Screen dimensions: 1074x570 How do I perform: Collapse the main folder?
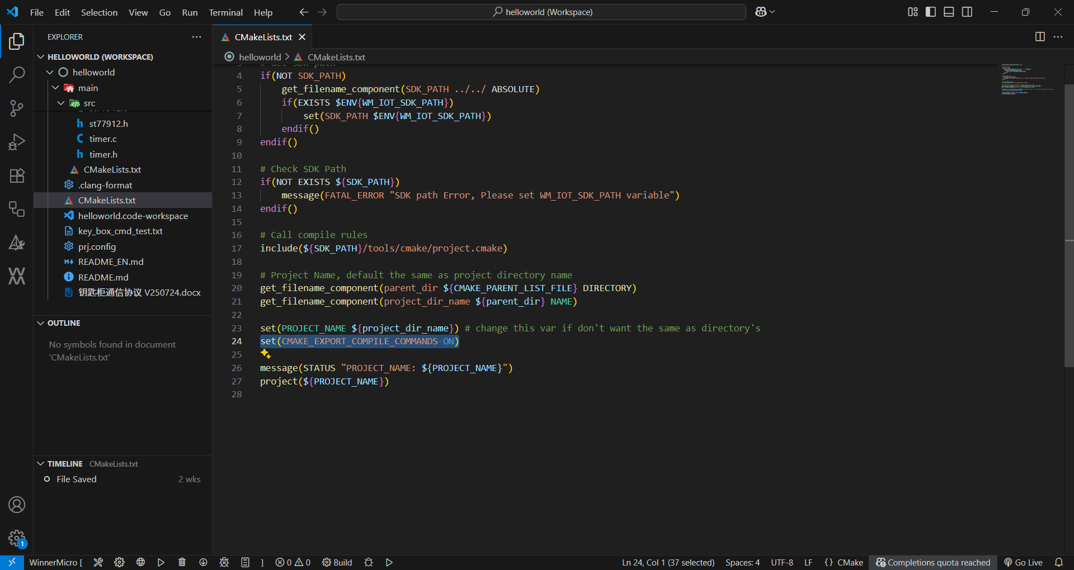coord(55,88)
